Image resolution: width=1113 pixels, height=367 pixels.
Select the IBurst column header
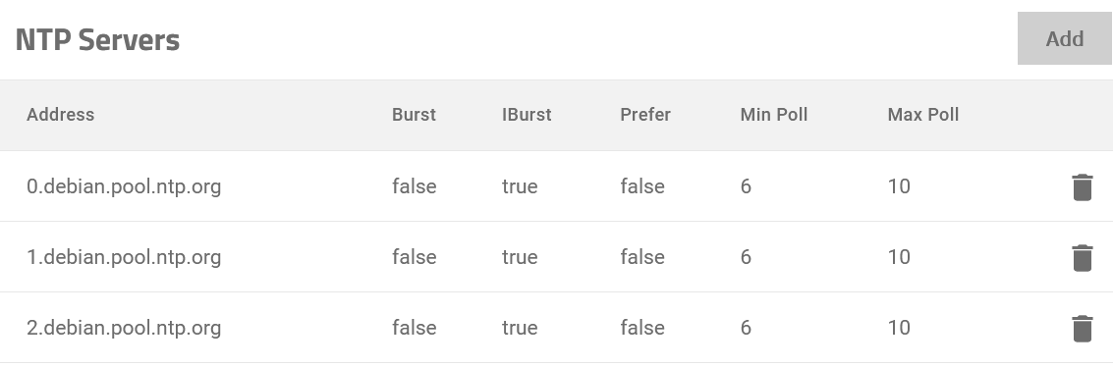click(x=527, y=115)
